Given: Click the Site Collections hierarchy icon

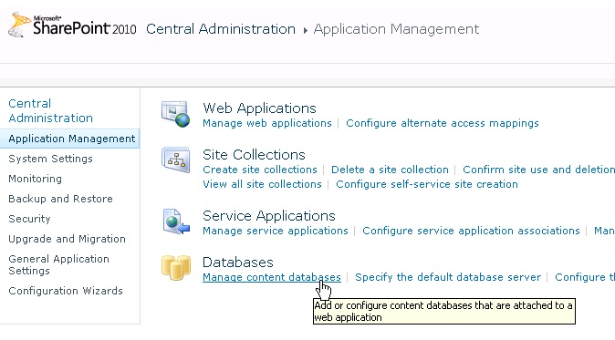Looking at the screenshot, I should tap(175, 160).
